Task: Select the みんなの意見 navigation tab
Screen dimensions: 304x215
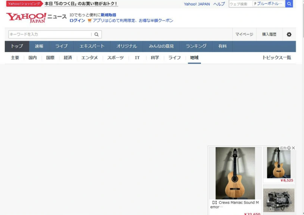Action: 161,46
